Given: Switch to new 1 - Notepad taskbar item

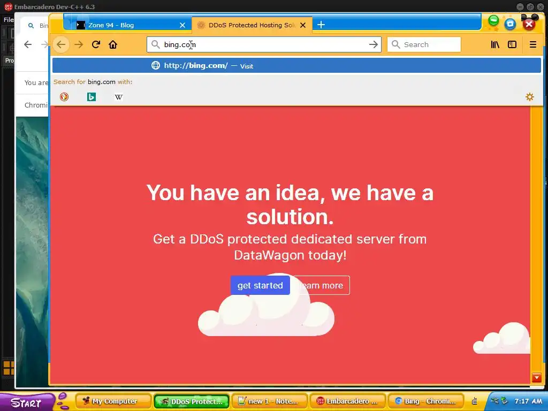Looking at the screenshot, I should click(270, 401).
